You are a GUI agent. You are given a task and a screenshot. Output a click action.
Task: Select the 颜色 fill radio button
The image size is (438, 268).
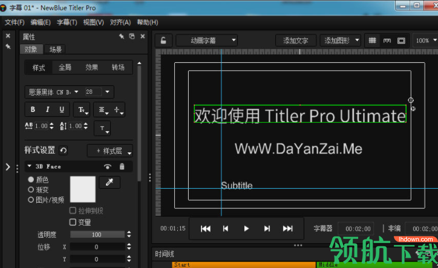coord(31,180)
